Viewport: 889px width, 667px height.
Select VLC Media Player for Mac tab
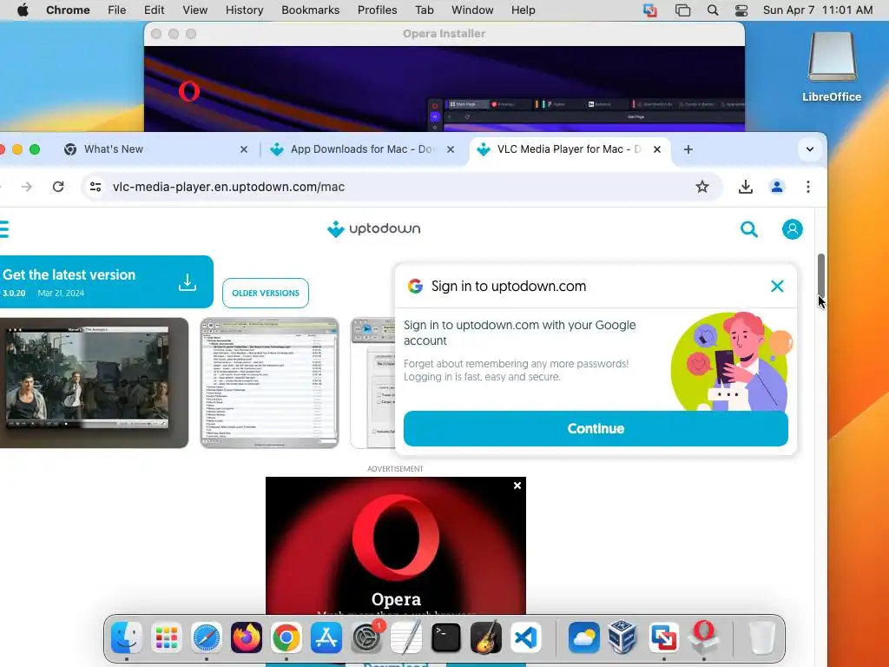click(x=569, y=149)
